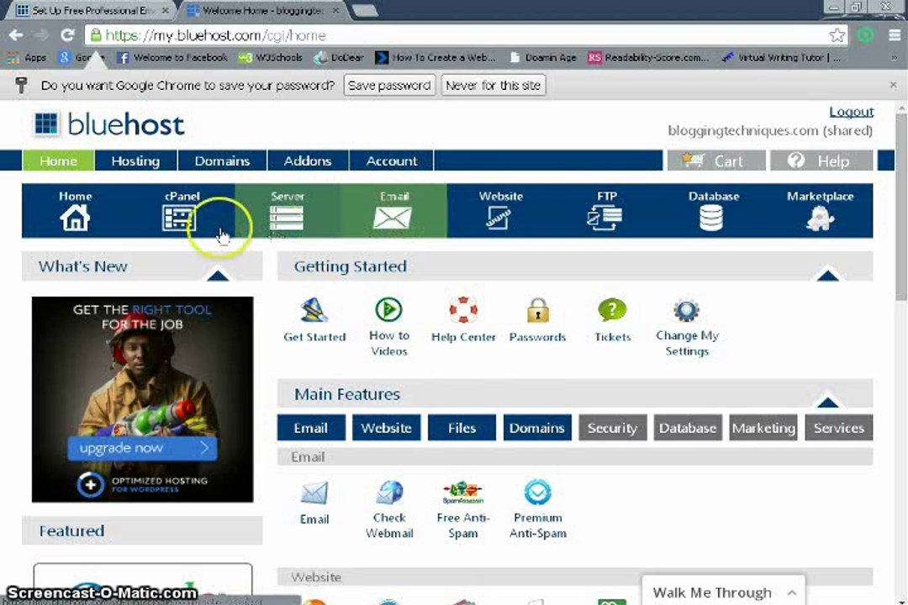Select the Website feature tab

pos(386,428)
